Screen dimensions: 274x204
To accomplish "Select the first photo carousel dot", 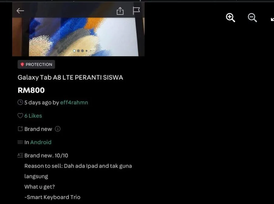I will [x=74, y=51].
